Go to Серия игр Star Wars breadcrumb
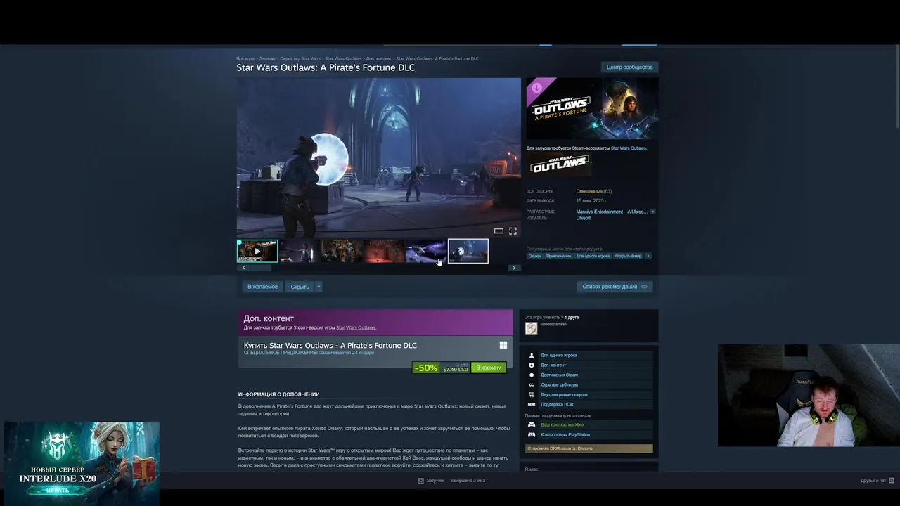The image size is (900, 506). [x=300, y=58]
